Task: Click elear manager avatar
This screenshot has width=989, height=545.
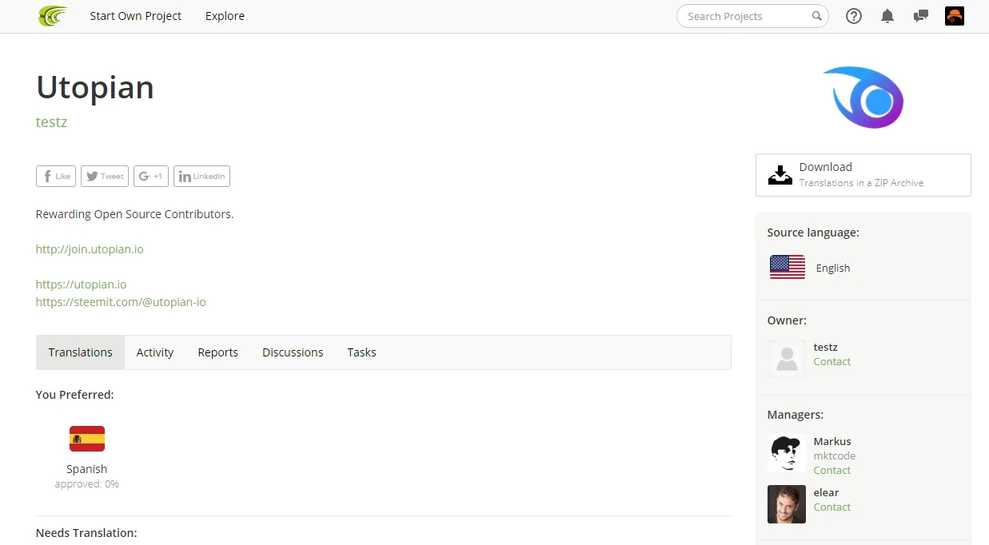Action: 787,504
